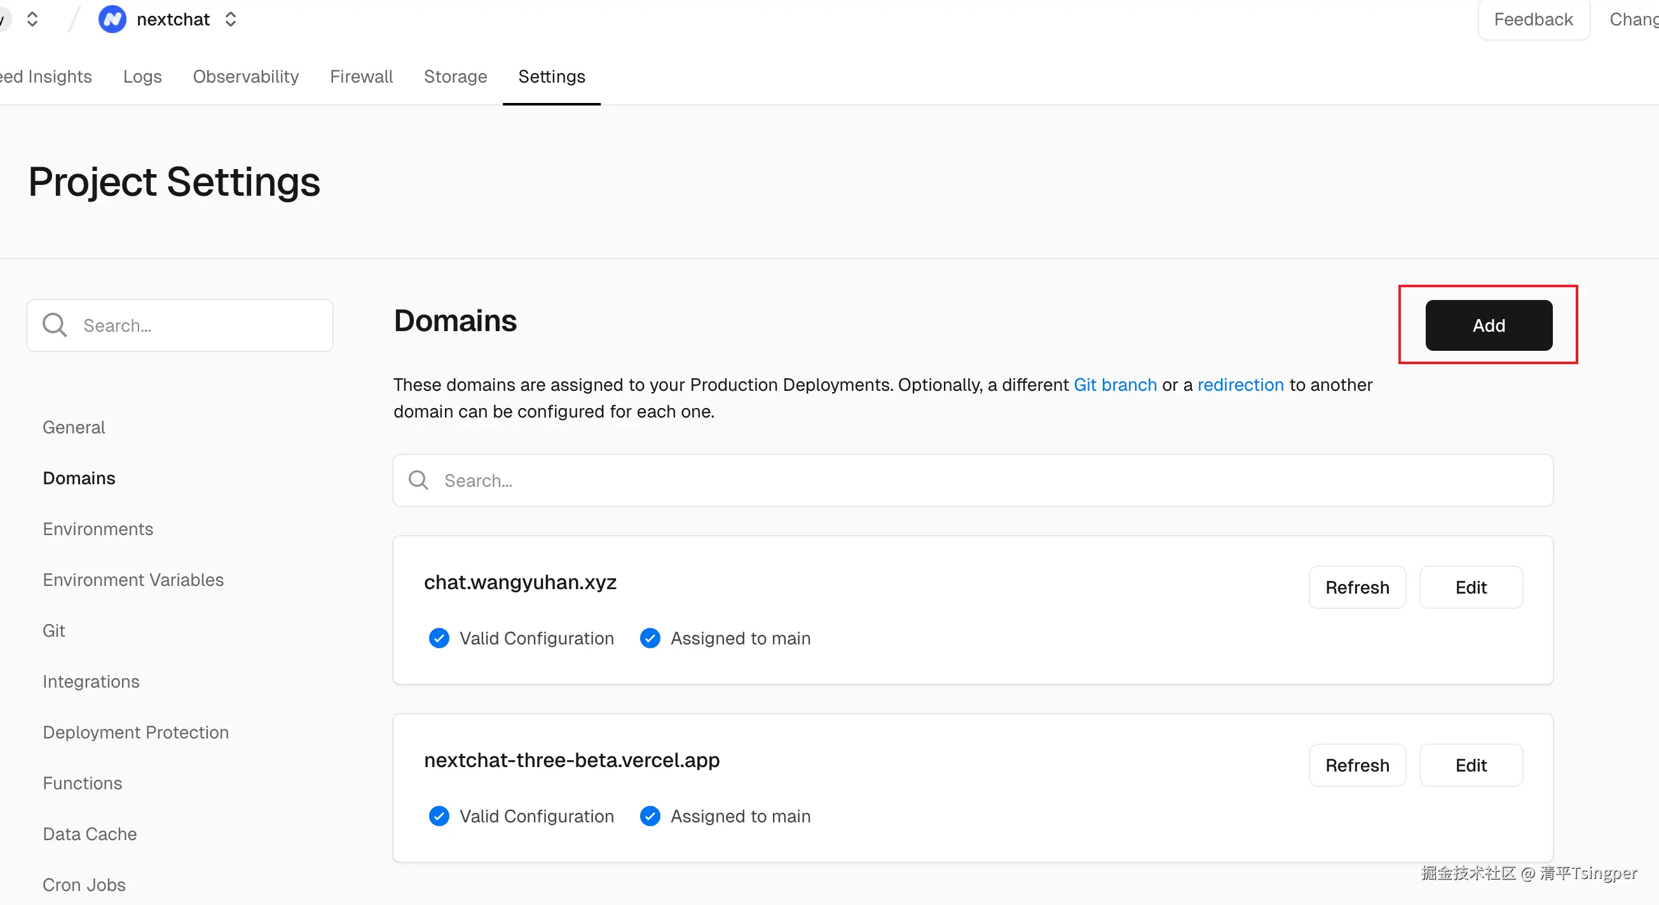
Task: Click the sidebar search magnifier icon
Action: 55,325
